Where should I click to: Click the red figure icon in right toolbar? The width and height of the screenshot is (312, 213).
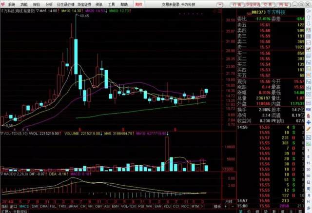(309, 116)
